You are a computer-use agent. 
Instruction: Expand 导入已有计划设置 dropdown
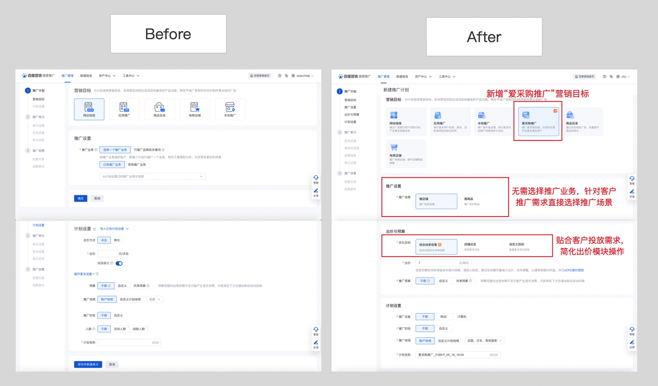coord(114,229)
